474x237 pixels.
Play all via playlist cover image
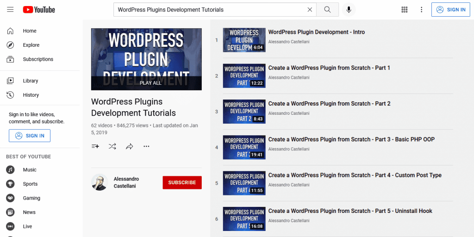pos(146,59)
